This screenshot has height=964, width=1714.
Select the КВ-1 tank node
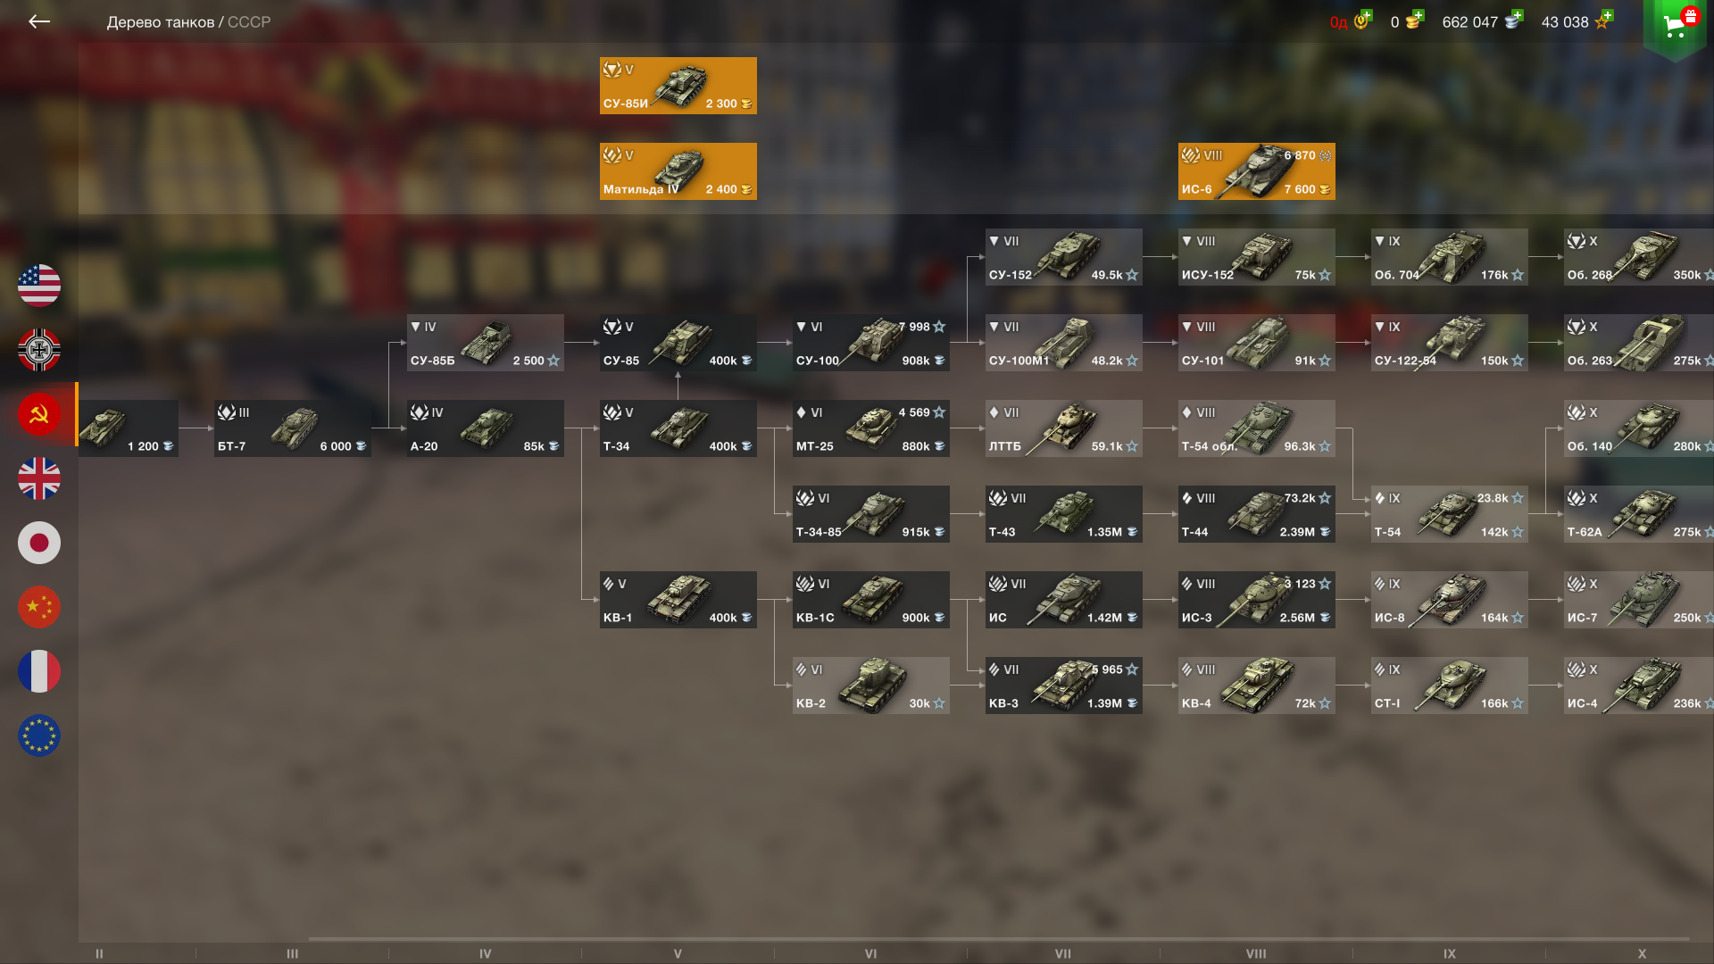[x=678, y=600]
